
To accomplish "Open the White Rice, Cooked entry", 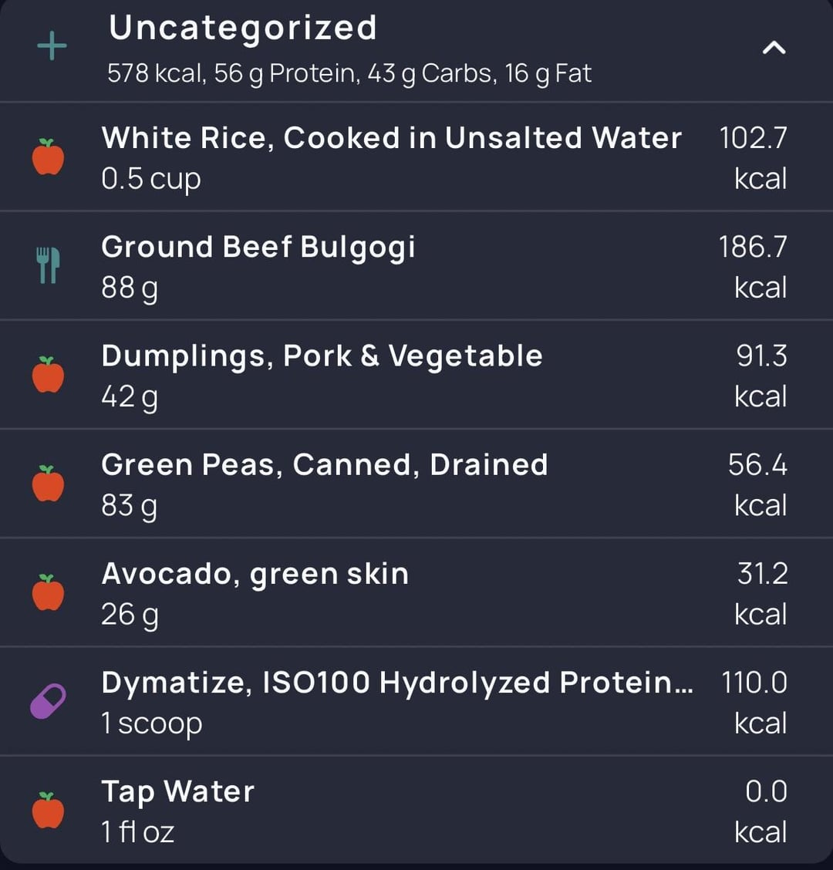I will pyautogui.click(x=416, y=157).
